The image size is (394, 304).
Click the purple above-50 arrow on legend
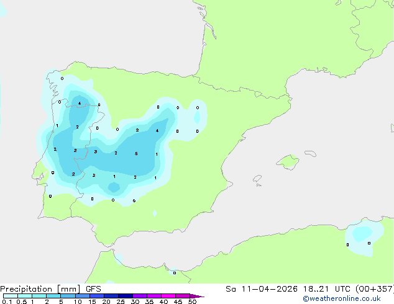[197, 296]
